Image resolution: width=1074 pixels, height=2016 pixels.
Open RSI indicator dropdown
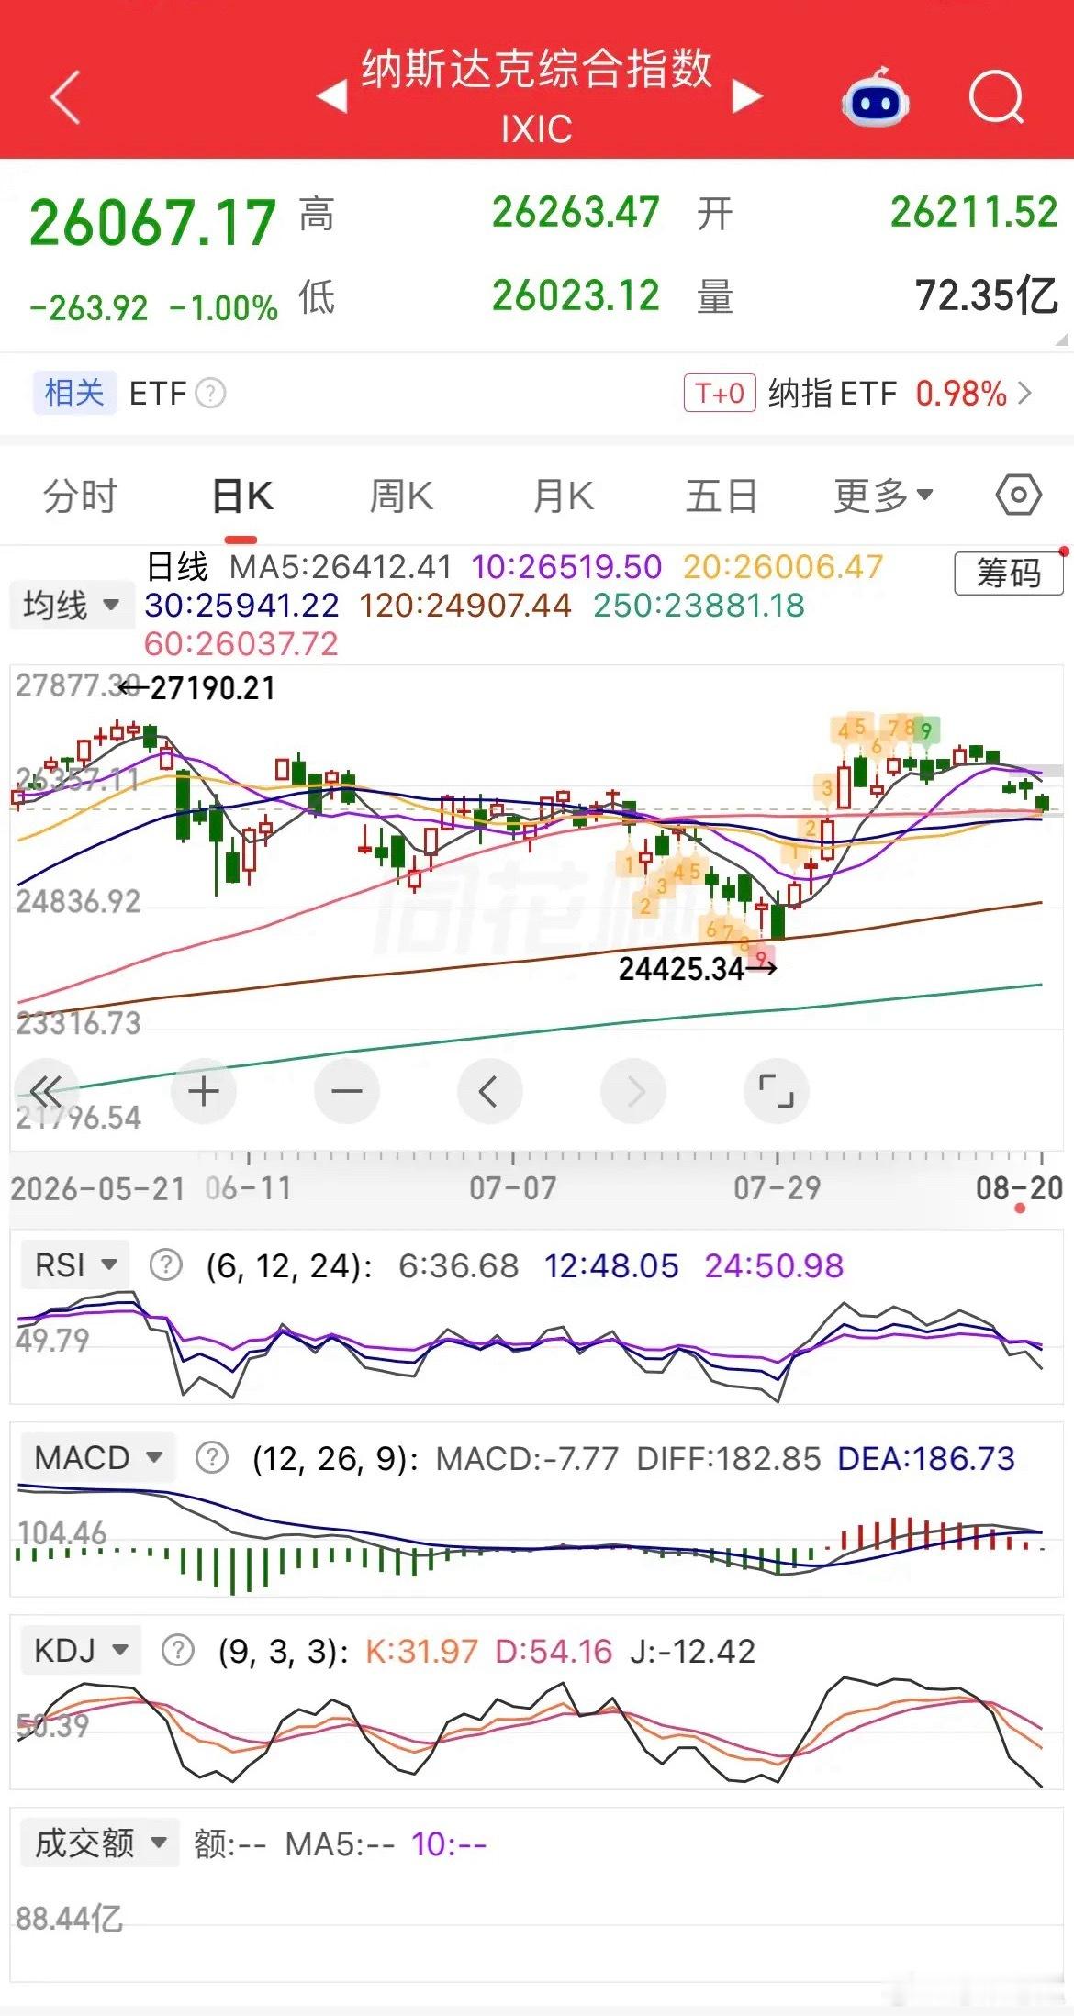pyautogui.click(x=75, y=1265)
